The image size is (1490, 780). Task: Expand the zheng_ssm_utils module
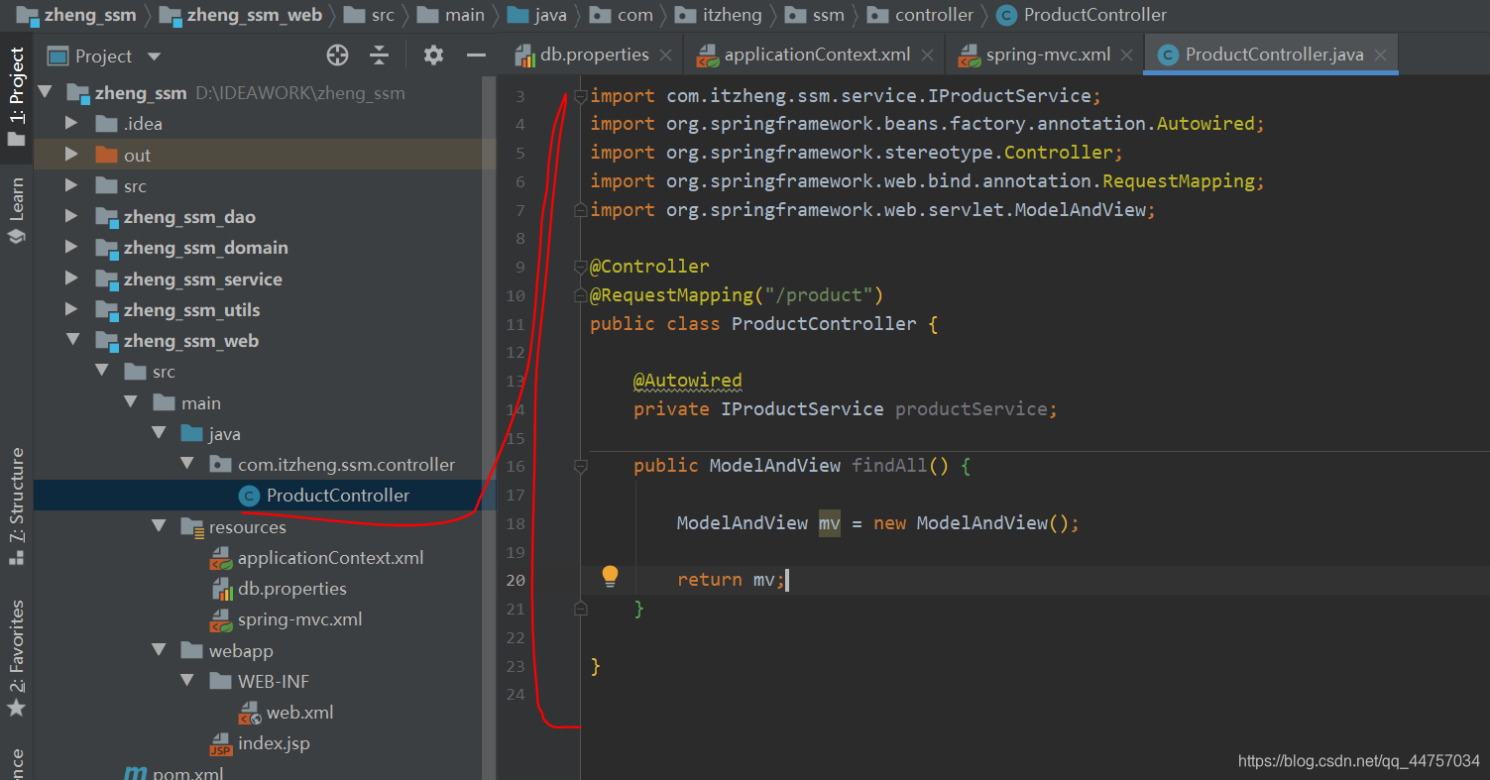(71, 309)
